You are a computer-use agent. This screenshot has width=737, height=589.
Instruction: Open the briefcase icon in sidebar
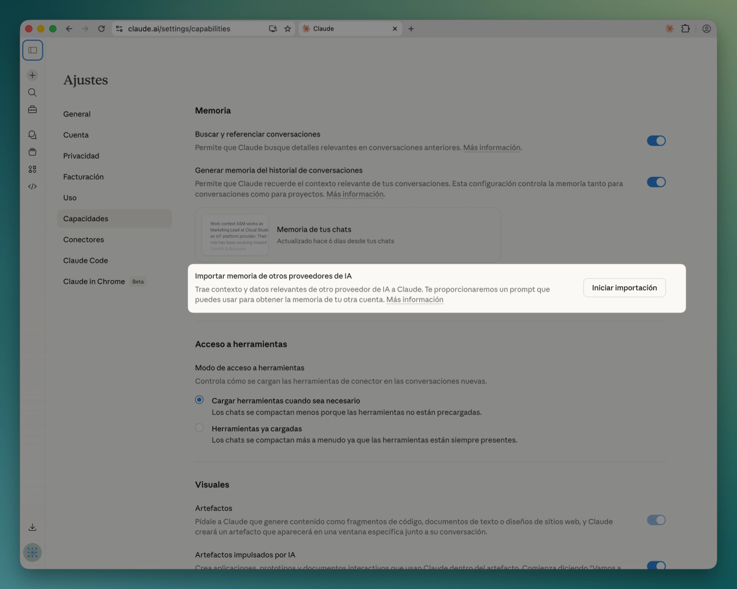(x=33, y=109)
